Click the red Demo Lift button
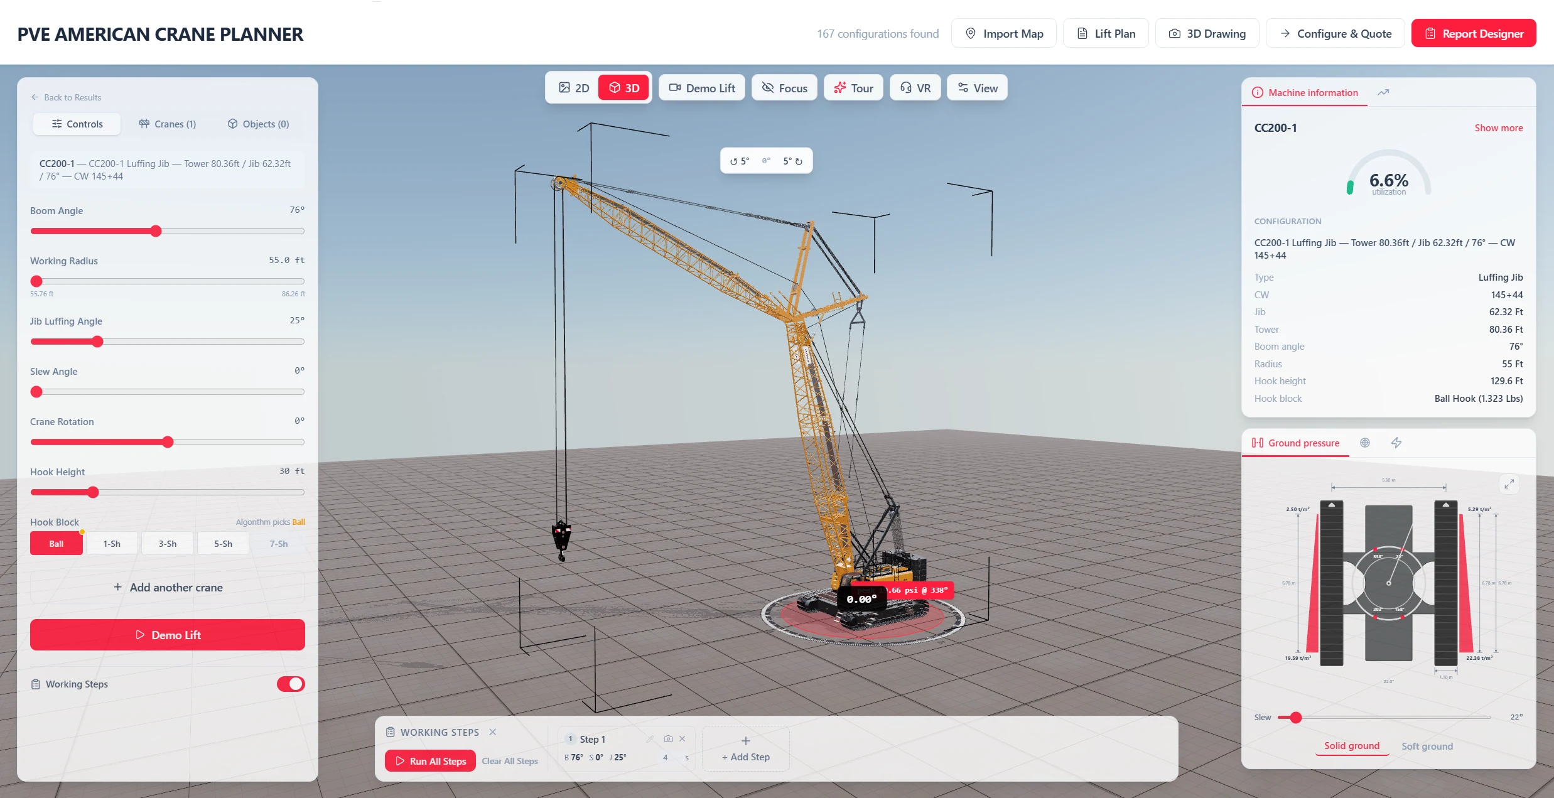The image size is (1554, 798). point(168,635)
